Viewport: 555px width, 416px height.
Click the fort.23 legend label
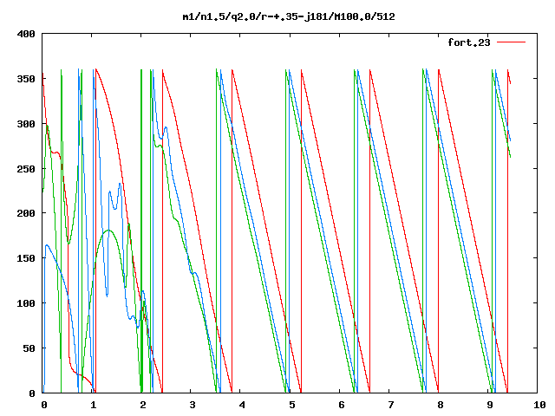point(469,42)
